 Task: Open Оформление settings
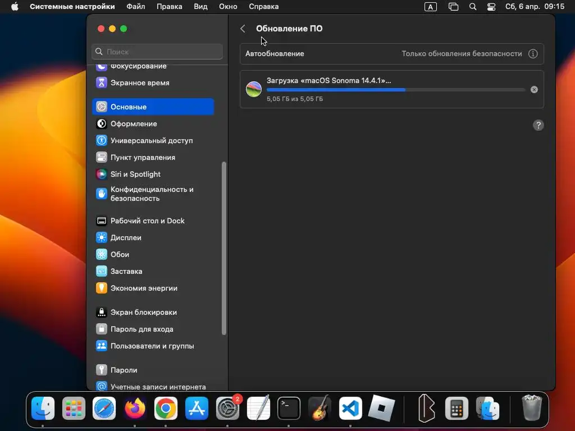tap(153, 124)
